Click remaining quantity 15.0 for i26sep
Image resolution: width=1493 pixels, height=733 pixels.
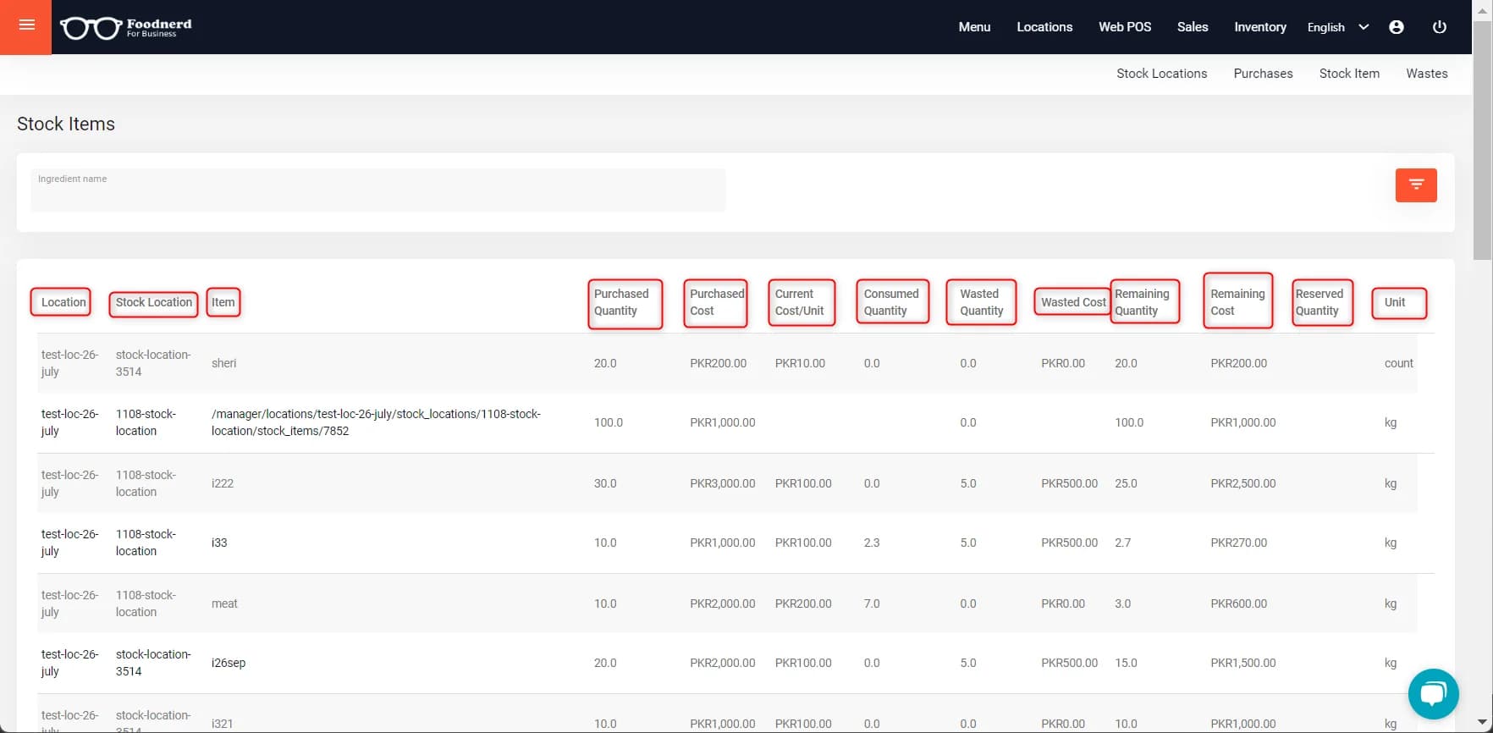(x=1126, y=663)
